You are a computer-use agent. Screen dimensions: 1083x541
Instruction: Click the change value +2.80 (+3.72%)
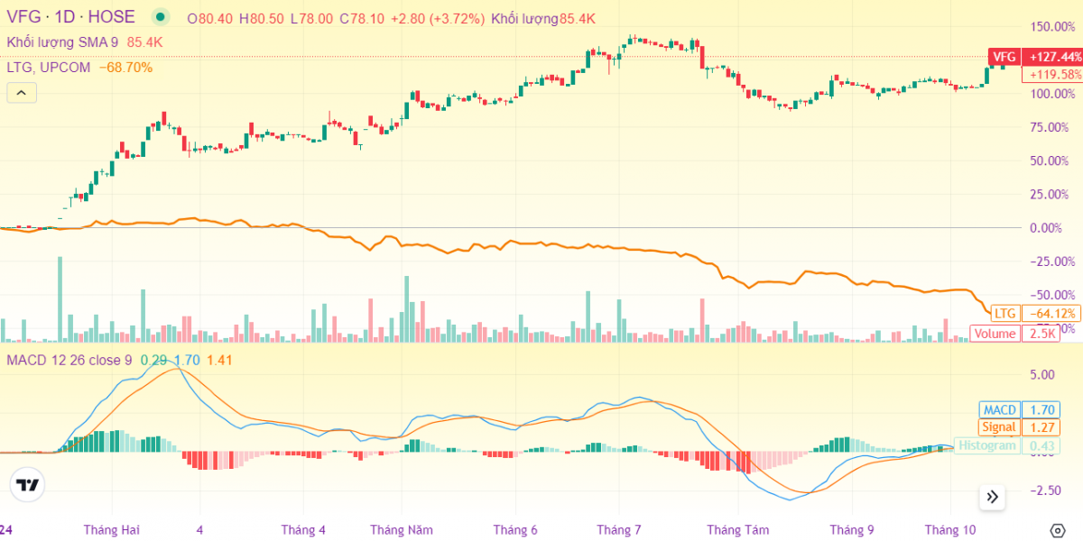(x=437, y=18)
